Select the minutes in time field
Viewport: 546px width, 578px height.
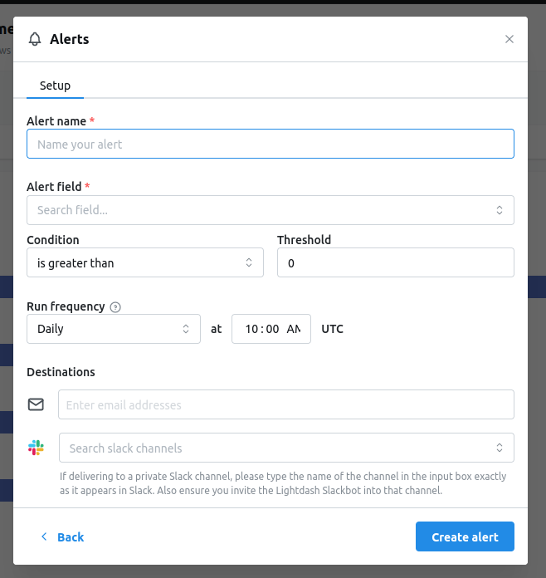272,329
